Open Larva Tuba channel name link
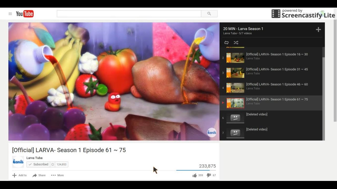Screen dimensions: 337x189 34,158
